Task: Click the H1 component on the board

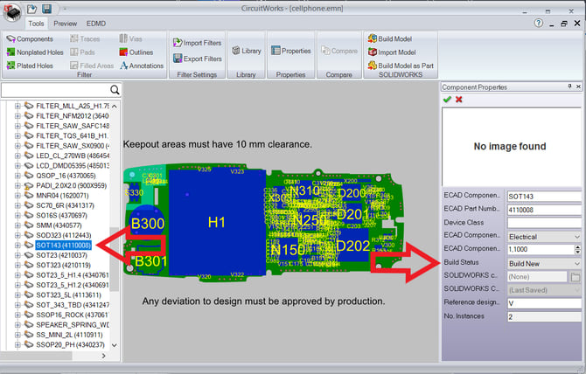Action: [x=217, y=223]
